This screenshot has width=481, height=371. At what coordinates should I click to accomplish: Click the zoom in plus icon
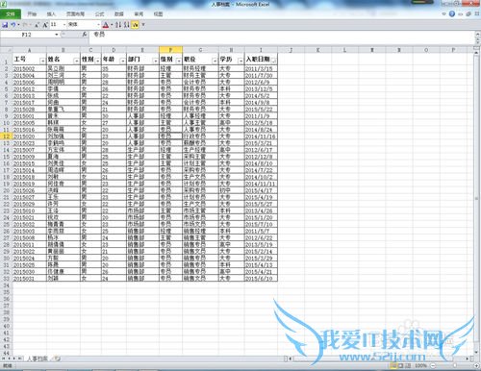point(477,365)
